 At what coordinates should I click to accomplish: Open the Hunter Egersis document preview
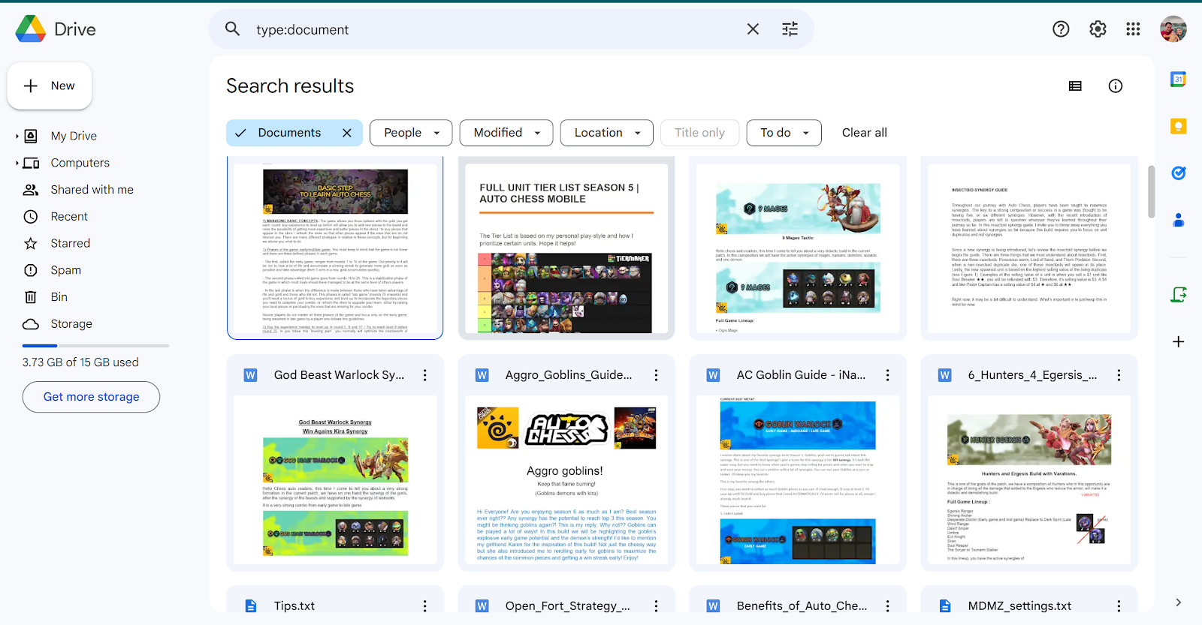(x=1029, y=480)
